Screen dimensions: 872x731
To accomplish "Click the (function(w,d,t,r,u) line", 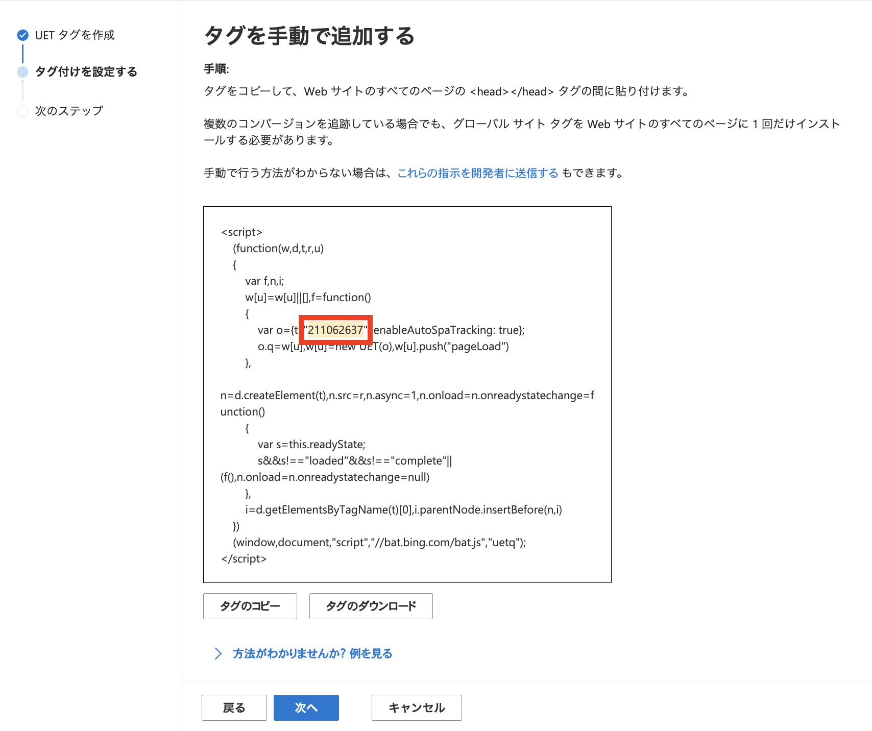I will pos(278,249).
